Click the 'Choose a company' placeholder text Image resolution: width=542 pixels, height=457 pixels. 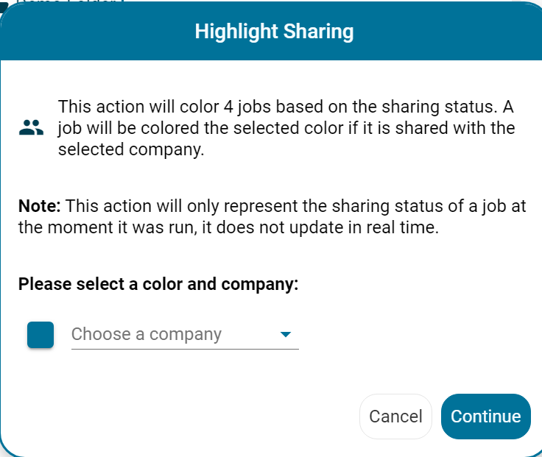pos(147,334)
